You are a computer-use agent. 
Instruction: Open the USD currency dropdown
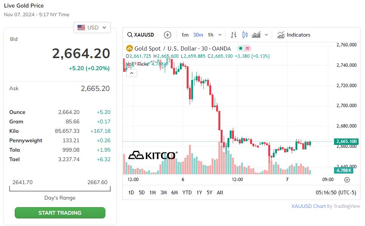click(x=92, y=28)
